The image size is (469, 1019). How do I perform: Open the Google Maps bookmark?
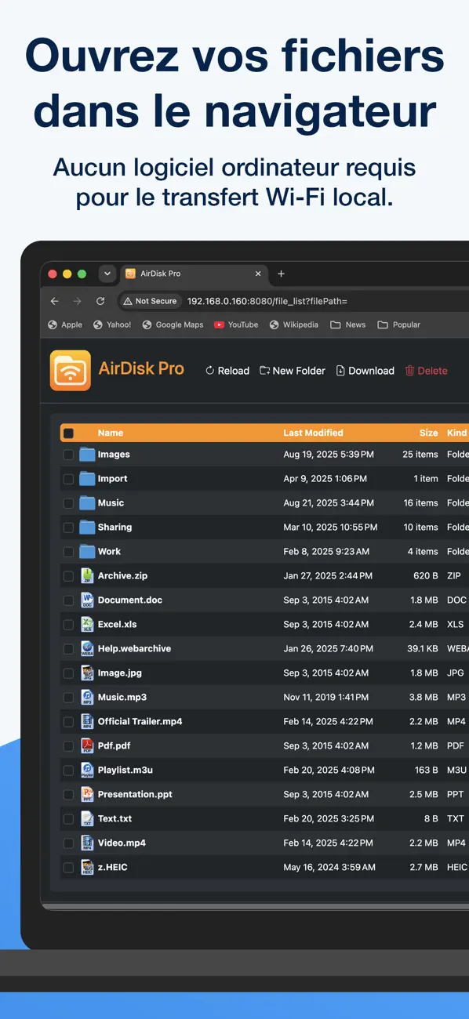(x=173, y=325)
